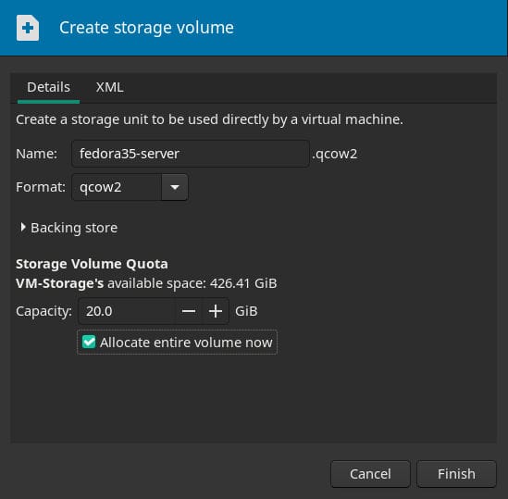Click the 'Create storage volume' title text
This screenshot has height=499, width=508.
click(x=146, y=28)
